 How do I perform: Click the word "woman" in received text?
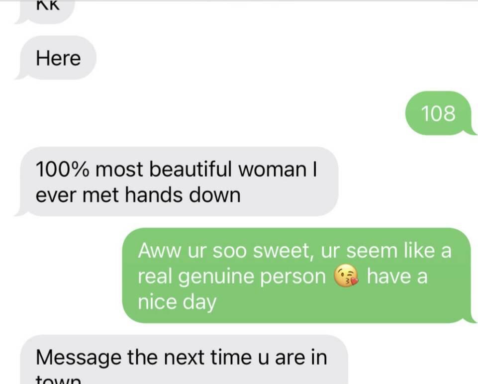tap(272, 170)
